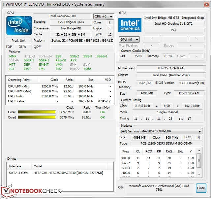
Task: Expand the Samsung M471B5273DH0-CK0 module dropdown
Action: [161, 131]
